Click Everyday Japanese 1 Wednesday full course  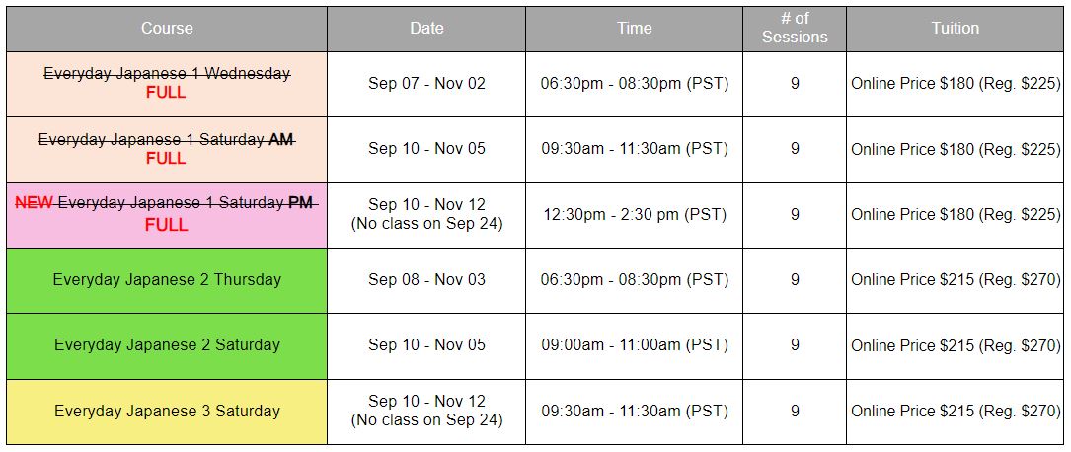click(x=167, y=83)
